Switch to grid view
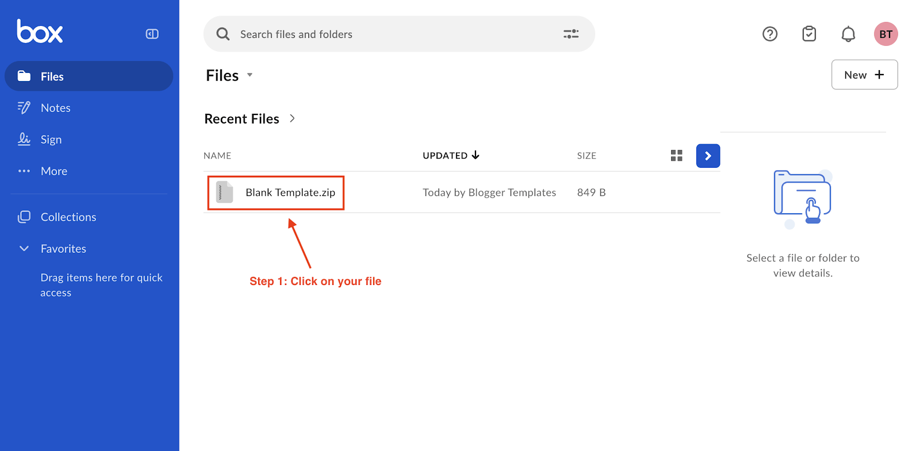Viewport: 920px width, 451px height. [677, 156]
